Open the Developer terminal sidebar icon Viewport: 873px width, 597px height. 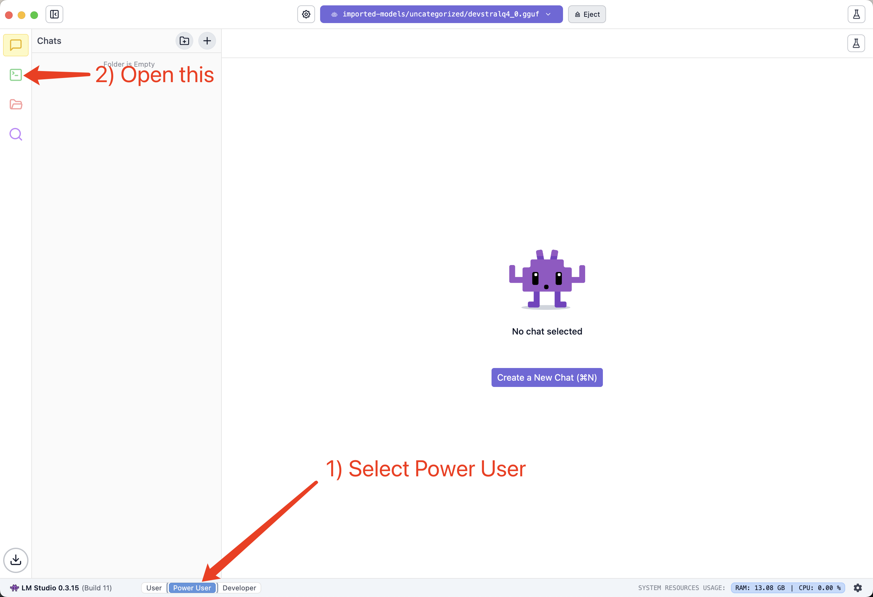[x=16, y=75]
